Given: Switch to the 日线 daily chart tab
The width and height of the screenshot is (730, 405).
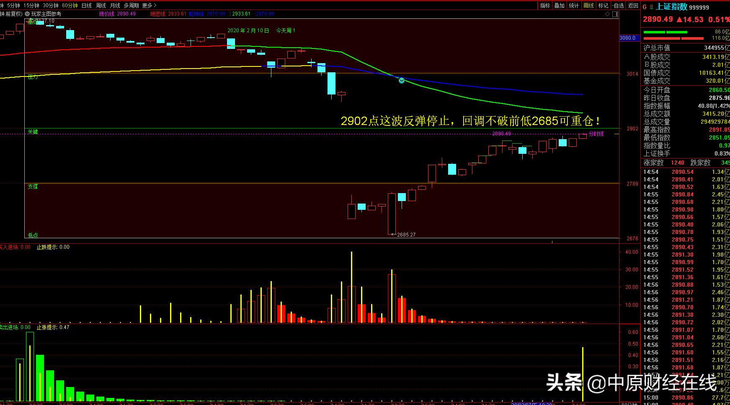Looking at the screenshot, I should coord(87,5).
